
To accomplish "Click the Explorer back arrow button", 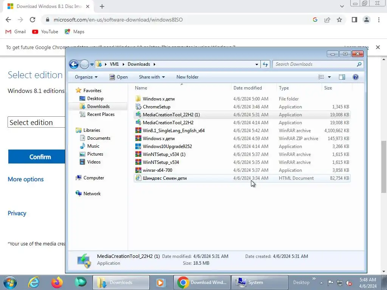I will pos(74,64).
